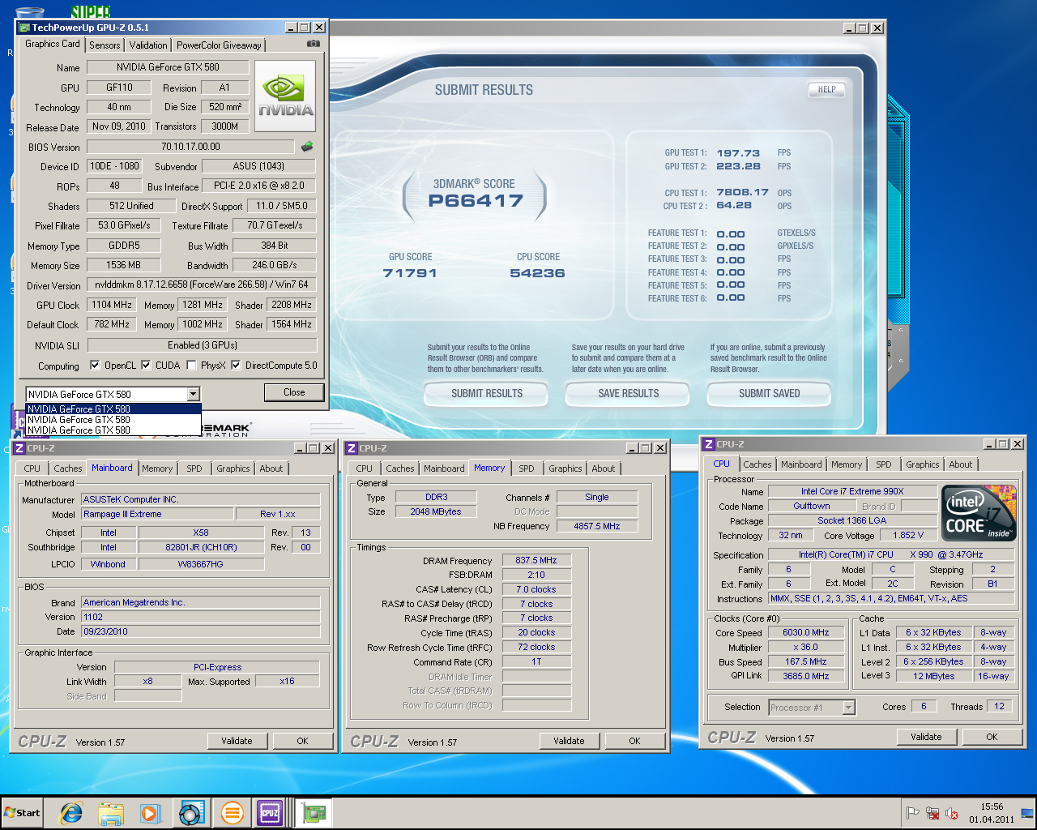Click the BIOS Version field 70.10.17.00.00
The width and height of the screenshot is (1037, 830).
click(x=190, y=147)
